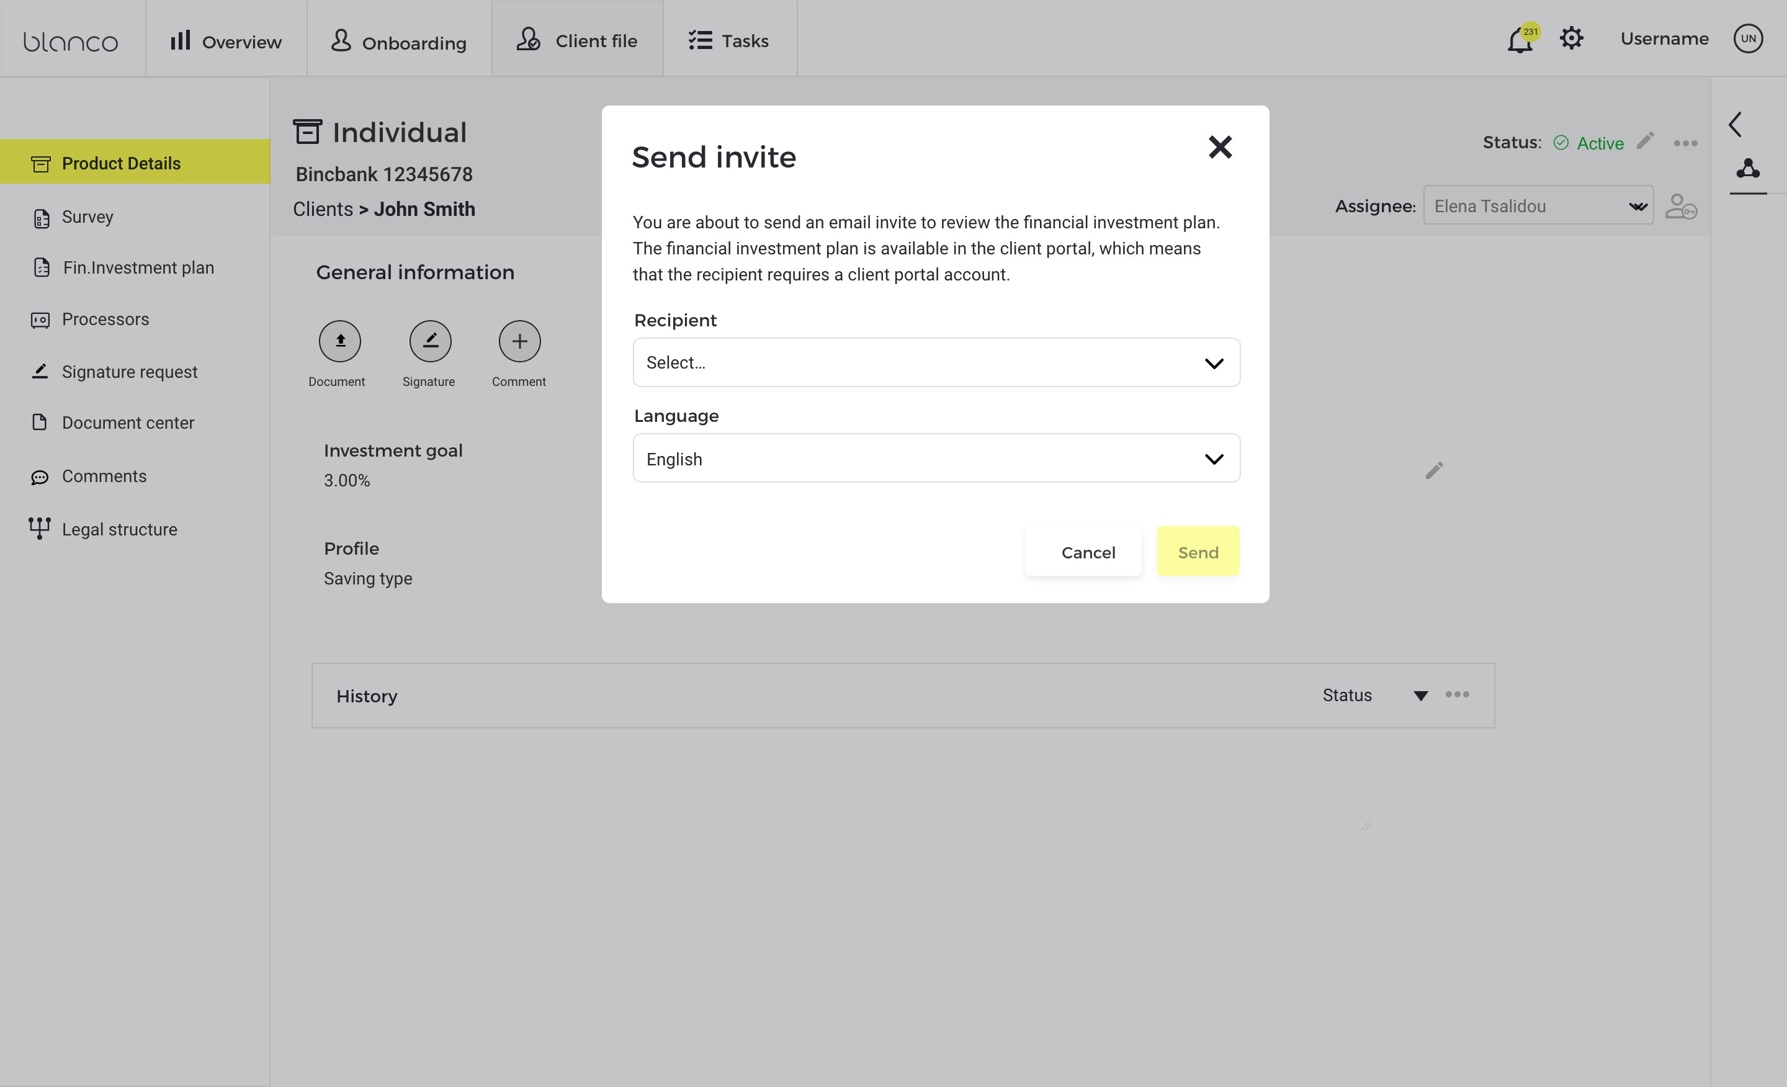Open Fin.Investment plan in the sidebar
Viewport: 1787px width, 1087px height.
[138, 267]
